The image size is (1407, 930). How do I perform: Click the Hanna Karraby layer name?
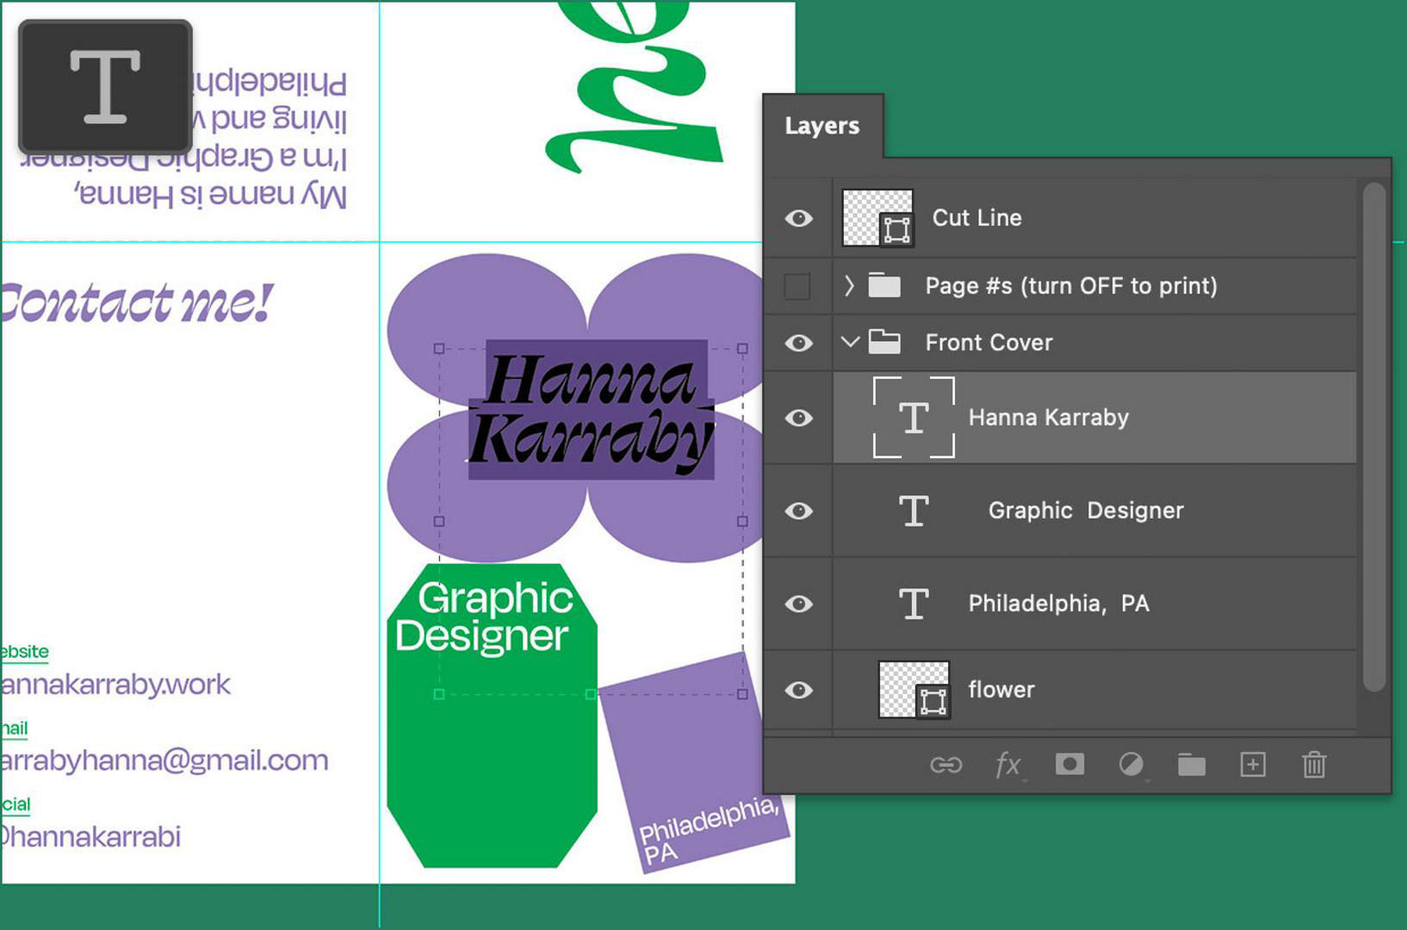[x=1049, y=418]
